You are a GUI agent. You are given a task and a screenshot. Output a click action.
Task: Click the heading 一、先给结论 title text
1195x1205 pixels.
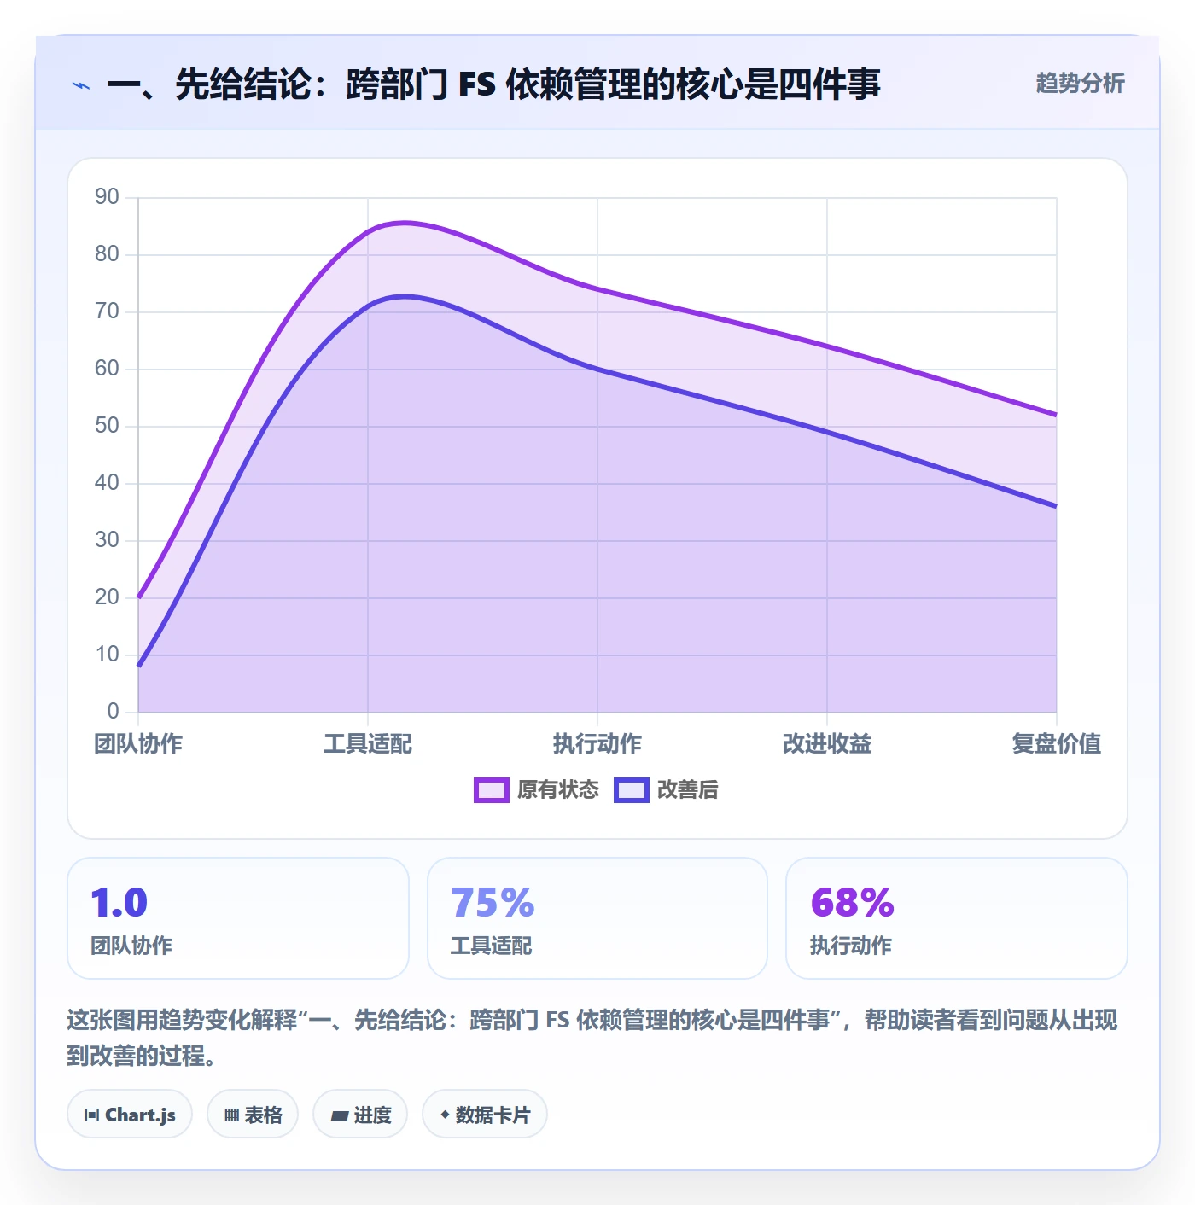pos(493,84)
